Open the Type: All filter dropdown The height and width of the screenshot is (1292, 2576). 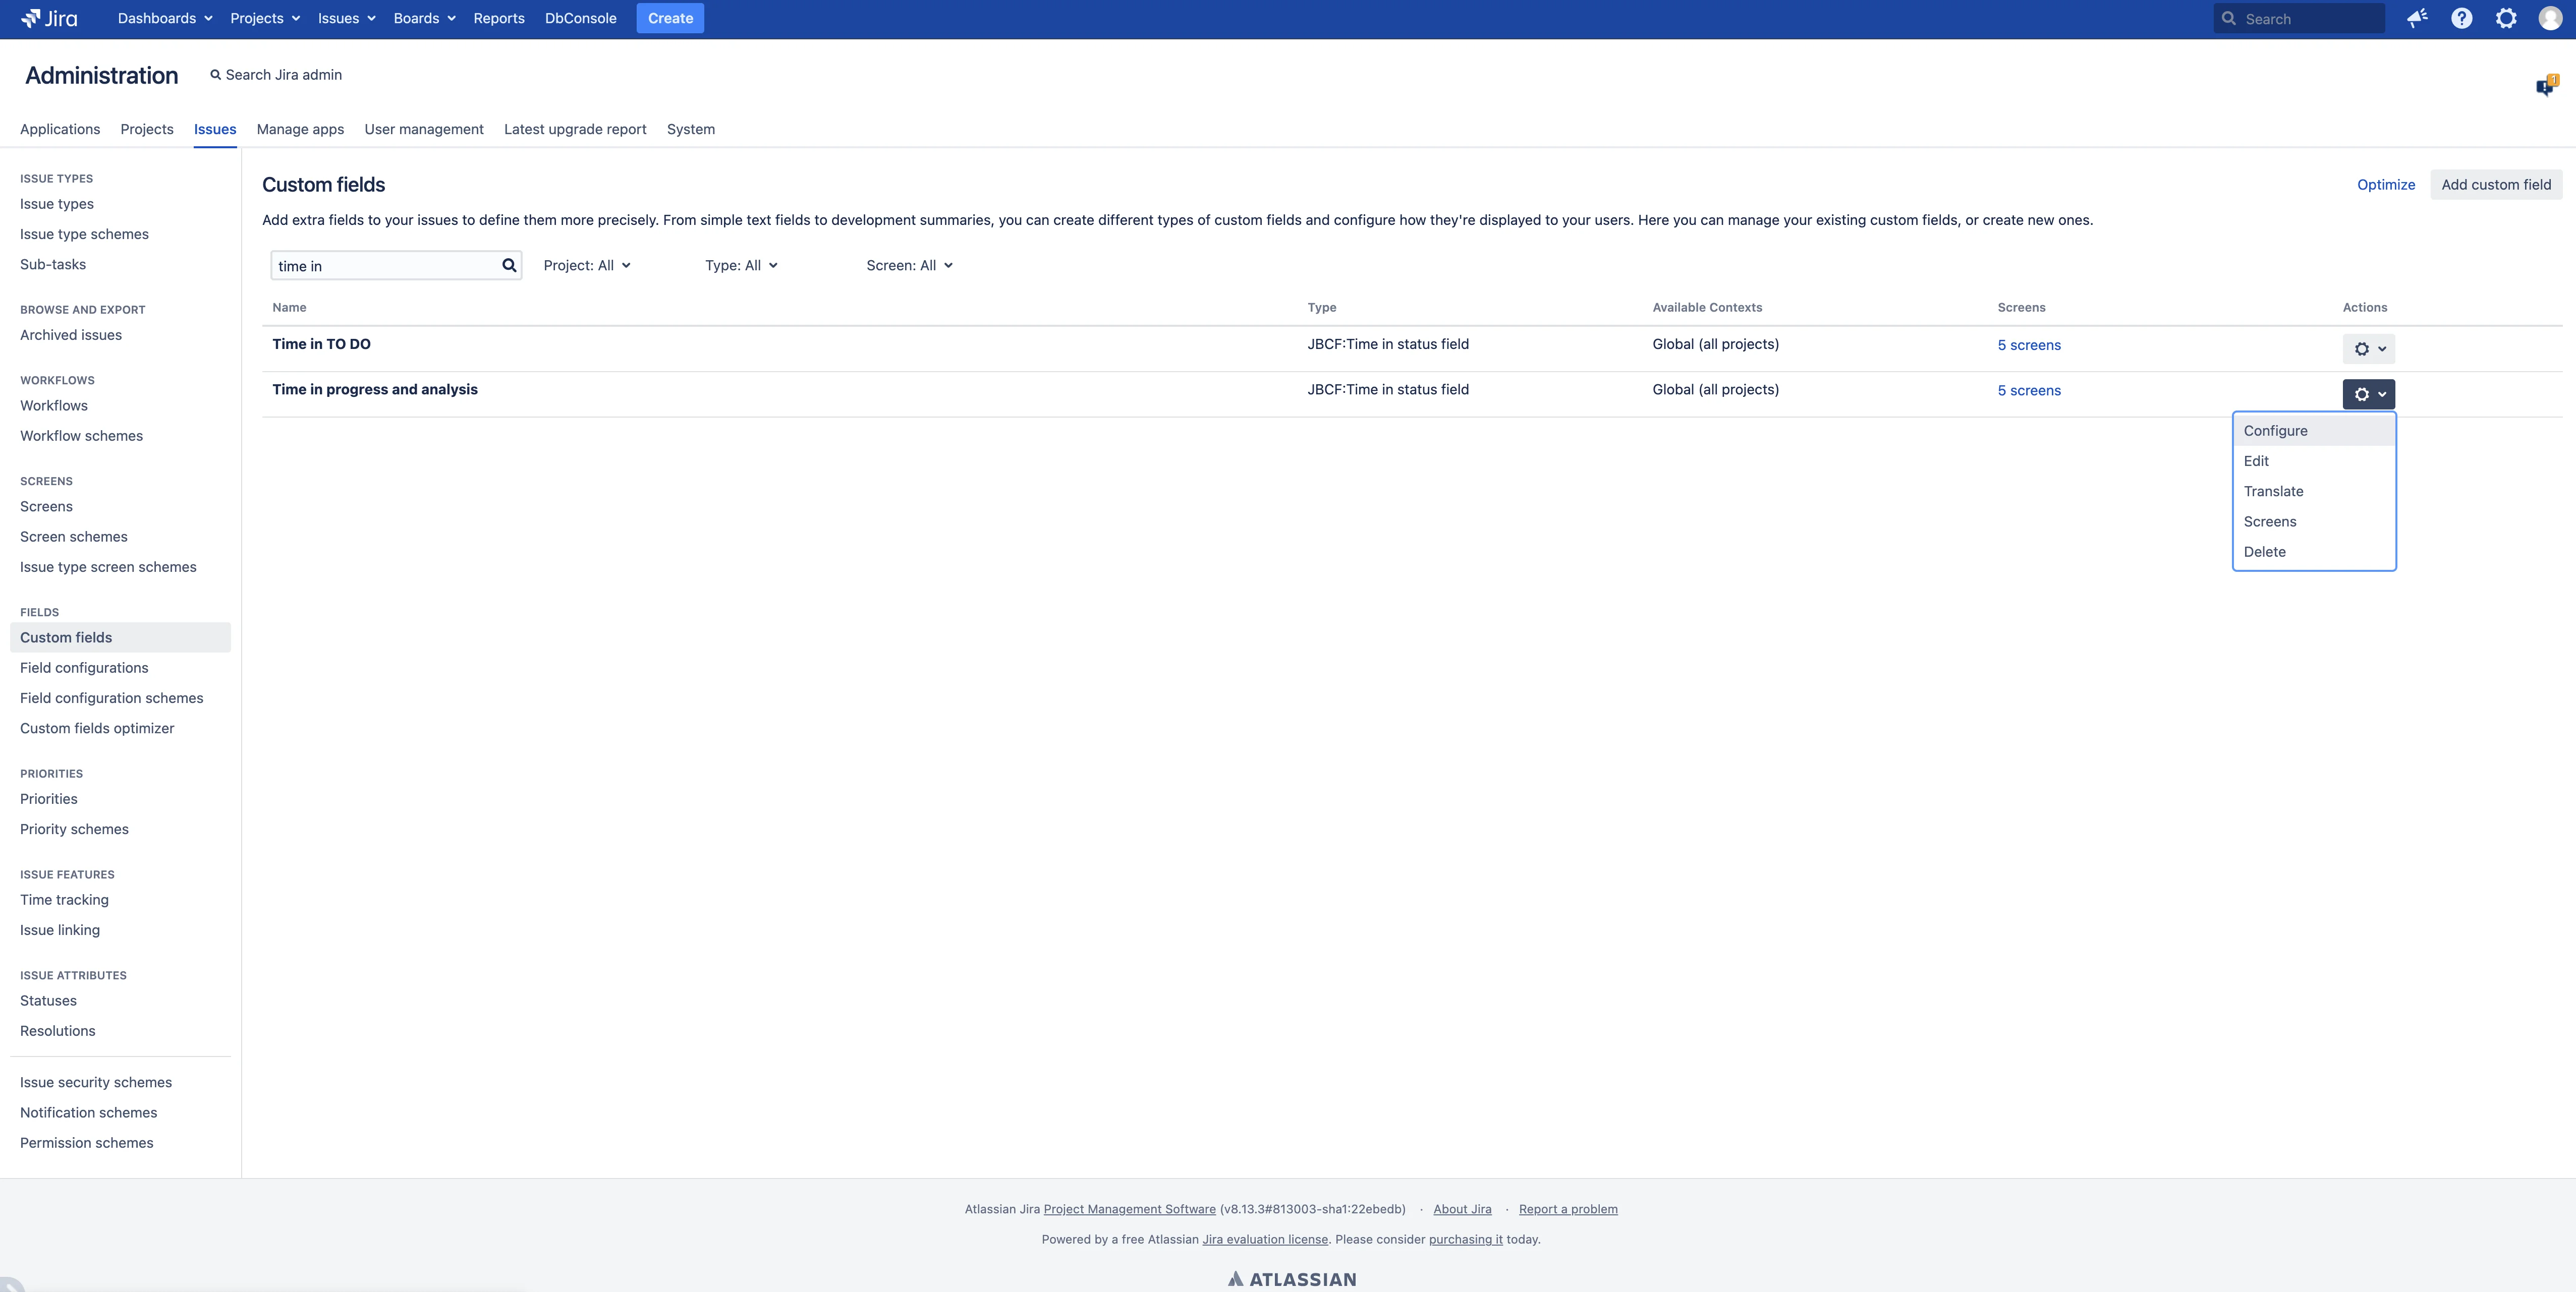pyautogui.click(x=741, y=265)
